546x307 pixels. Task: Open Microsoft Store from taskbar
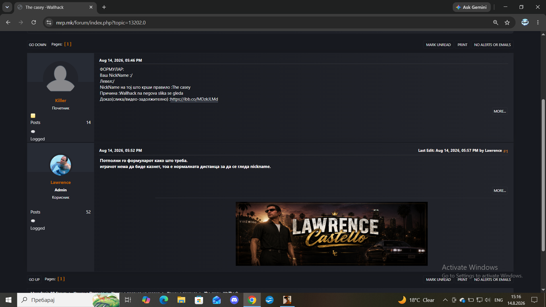pyautogui.click(x=199, y=300)
